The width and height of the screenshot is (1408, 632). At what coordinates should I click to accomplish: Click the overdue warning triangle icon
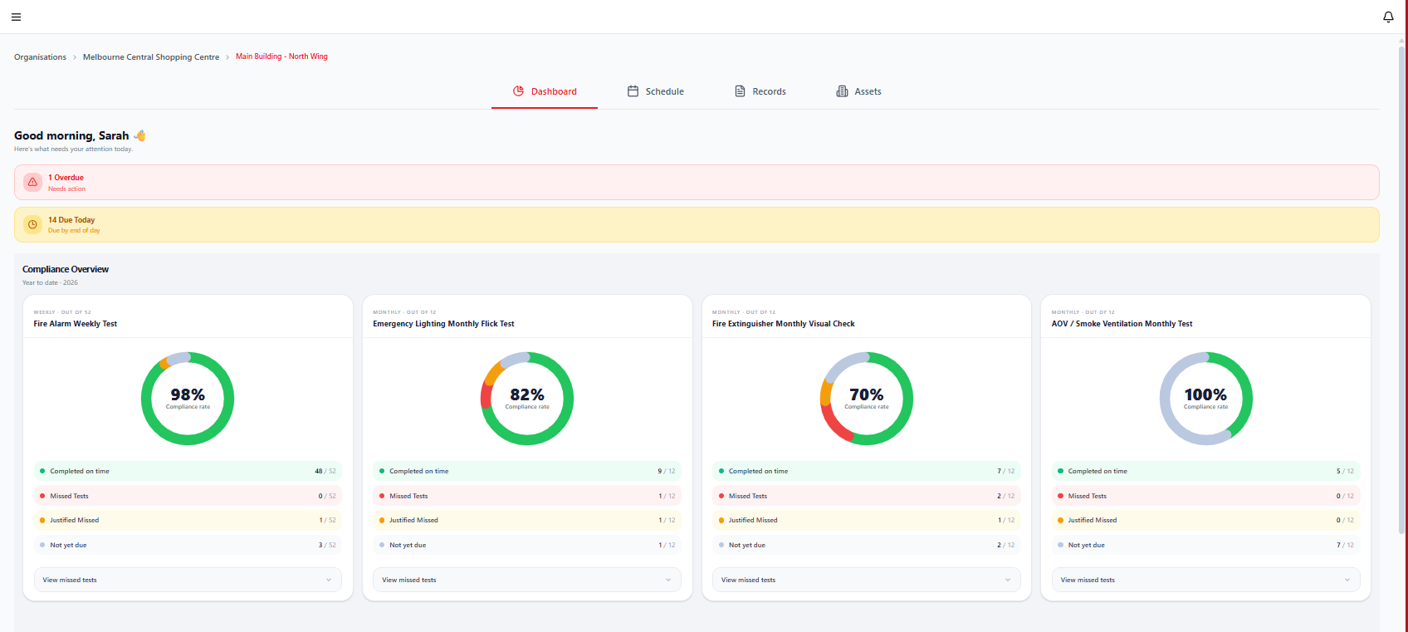click(x=32, y=182)
